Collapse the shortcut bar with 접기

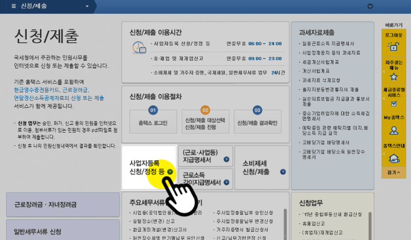[394, 173]
